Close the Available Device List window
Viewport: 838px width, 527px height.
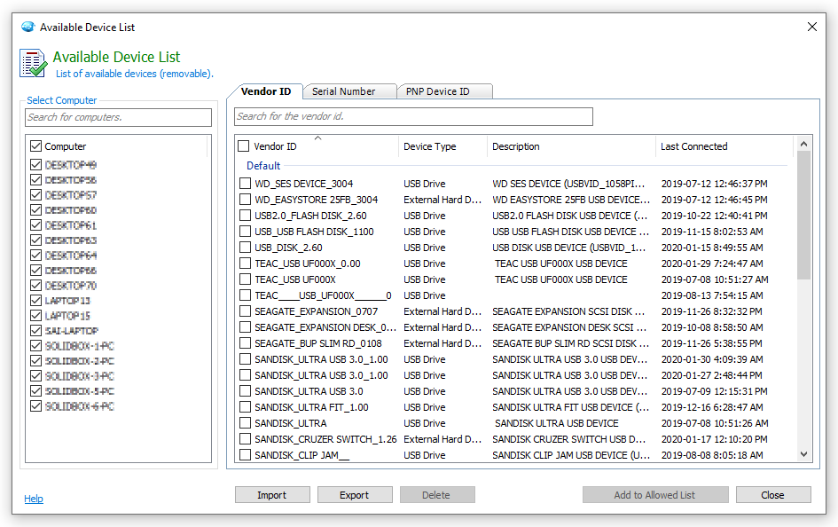point(811,27)
